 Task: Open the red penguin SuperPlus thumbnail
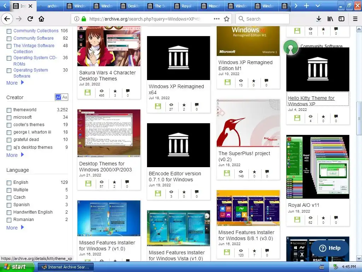pyautogui.click(x=248, y=123)
